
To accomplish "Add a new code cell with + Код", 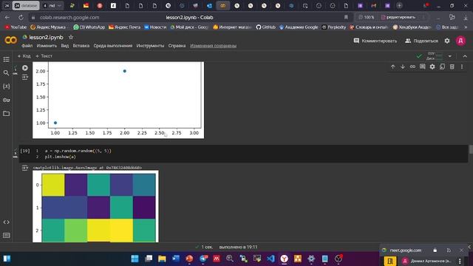I will [x=24, y=56].
